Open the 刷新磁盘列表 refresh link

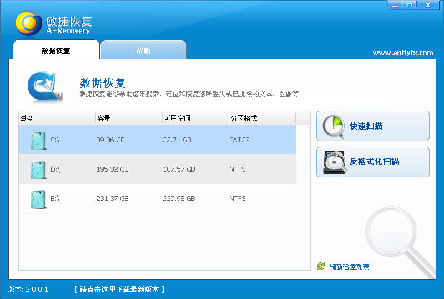pos(349,267)
